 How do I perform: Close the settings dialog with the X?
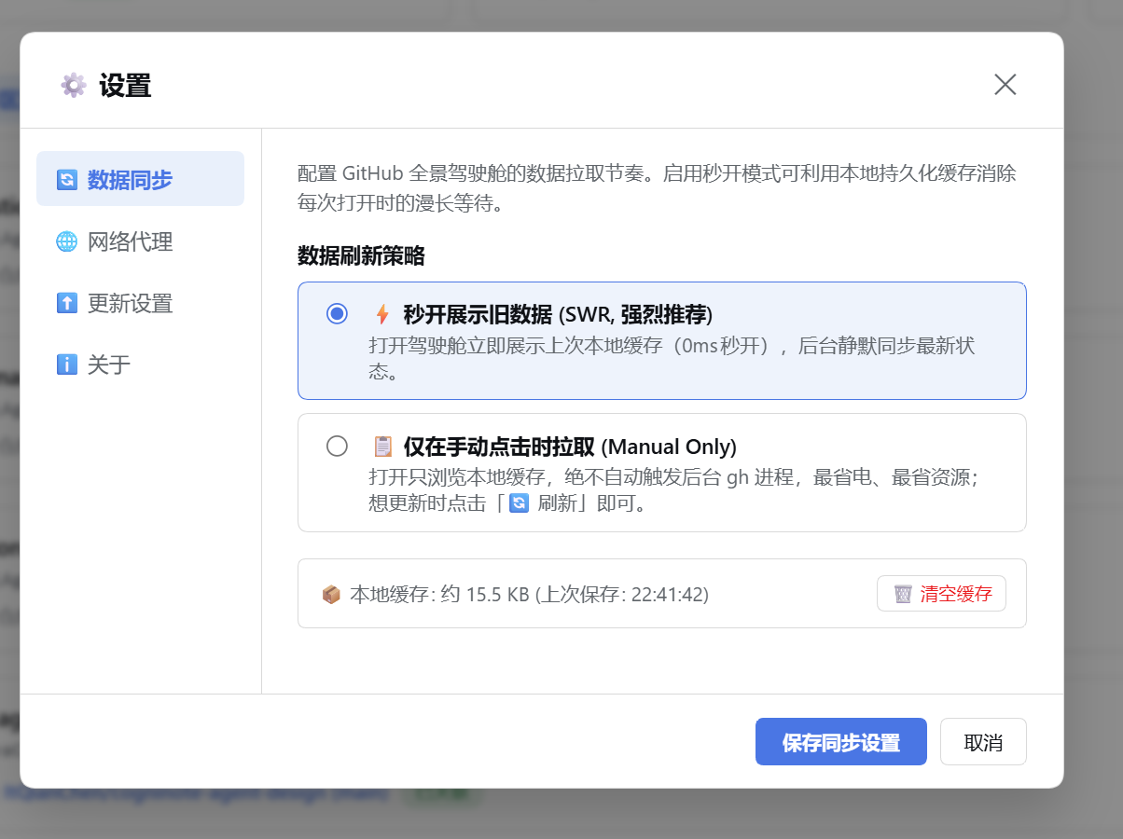point(1005,85)
